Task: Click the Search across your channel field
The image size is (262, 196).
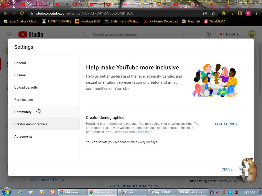Action: [x=131, y=34]
